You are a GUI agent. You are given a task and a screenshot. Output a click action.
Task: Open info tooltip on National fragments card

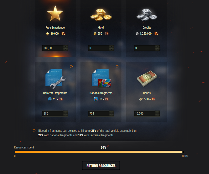pos(117,67)
